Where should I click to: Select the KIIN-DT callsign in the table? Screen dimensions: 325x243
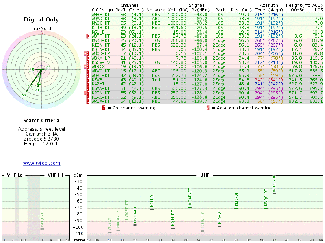(x=101, y=45)
